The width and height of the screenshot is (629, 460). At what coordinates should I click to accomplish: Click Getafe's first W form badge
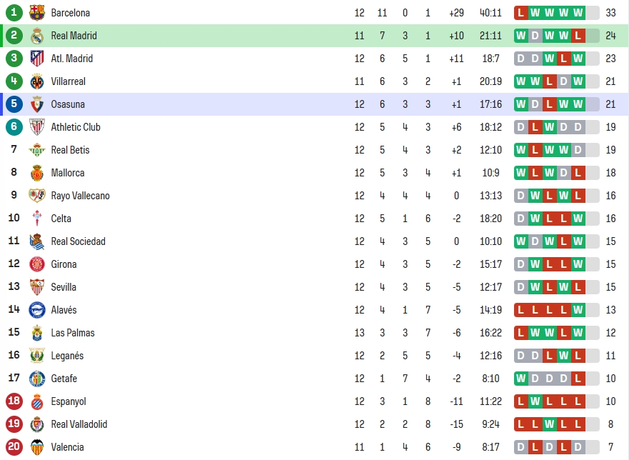[520, 379]
